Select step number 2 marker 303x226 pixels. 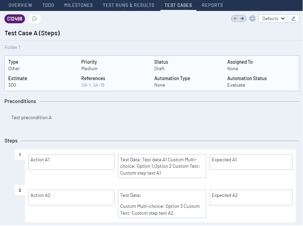pos(19,190)
